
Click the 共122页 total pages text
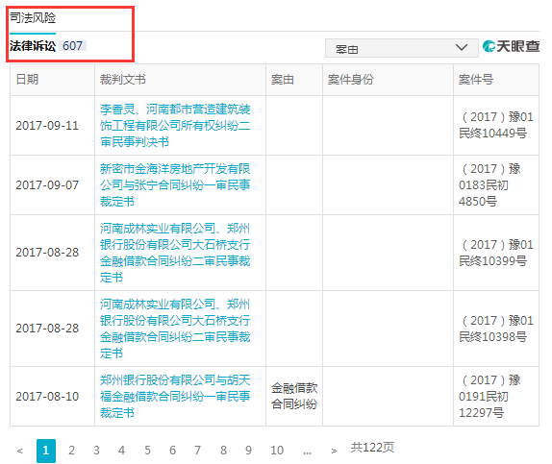(372, 448)
